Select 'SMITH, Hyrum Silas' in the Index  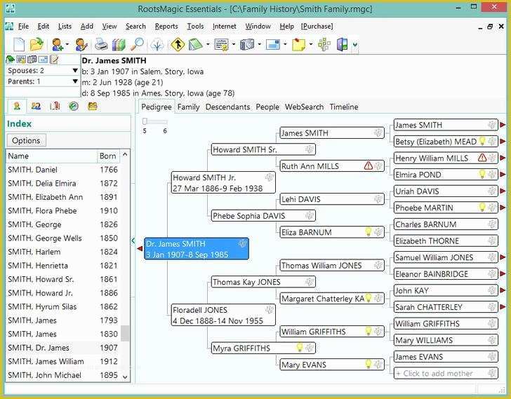point(62,306)
